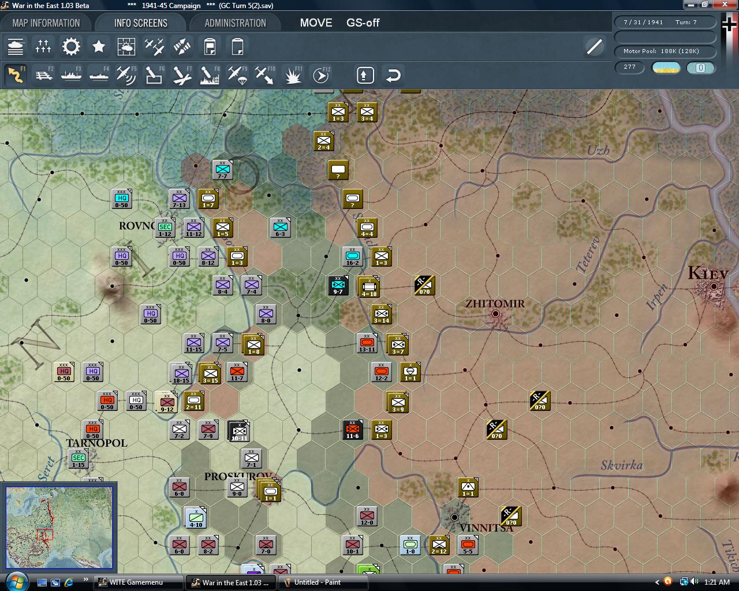Click the date 7/31/1941 Turn 7 field
This screenshot has width=739, height=591.
(665, 23)
